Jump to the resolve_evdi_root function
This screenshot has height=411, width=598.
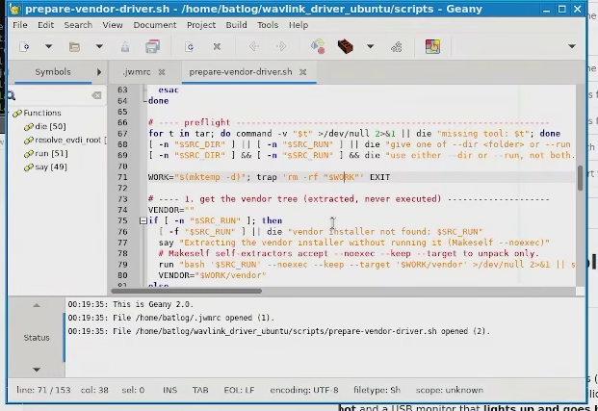coord(67,140)
